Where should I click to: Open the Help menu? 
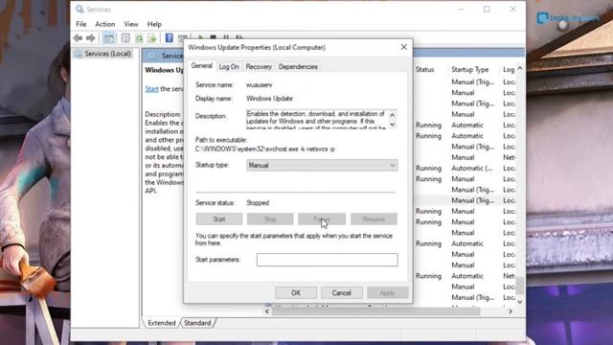(x=154, y=24)
